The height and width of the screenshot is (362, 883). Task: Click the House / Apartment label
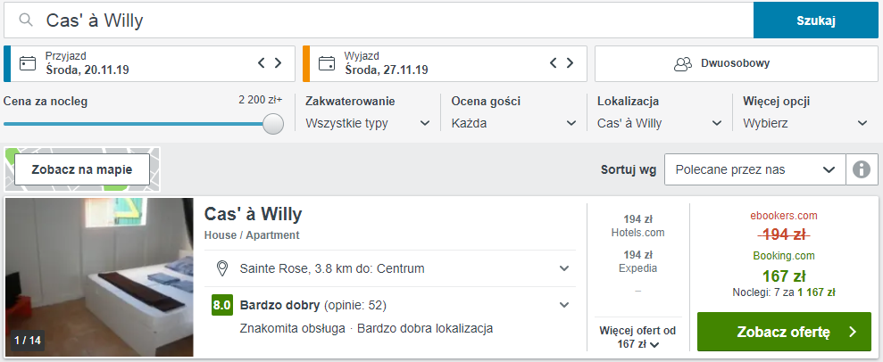tap(252, 235)
